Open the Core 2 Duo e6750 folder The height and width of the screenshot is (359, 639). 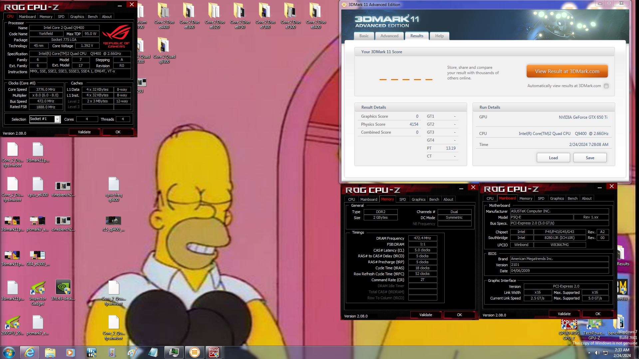240,16
